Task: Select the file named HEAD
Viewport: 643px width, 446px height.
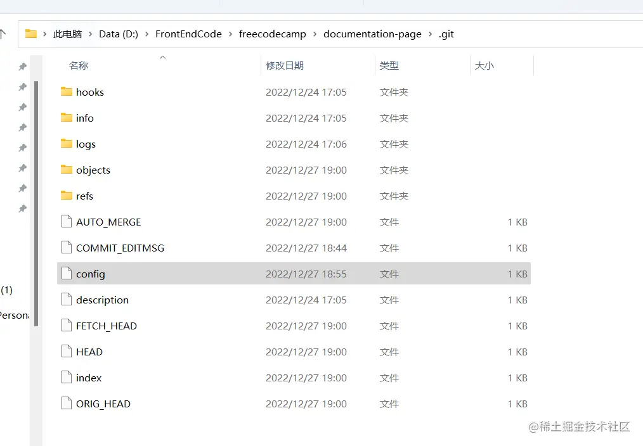Action: point(89,352)
